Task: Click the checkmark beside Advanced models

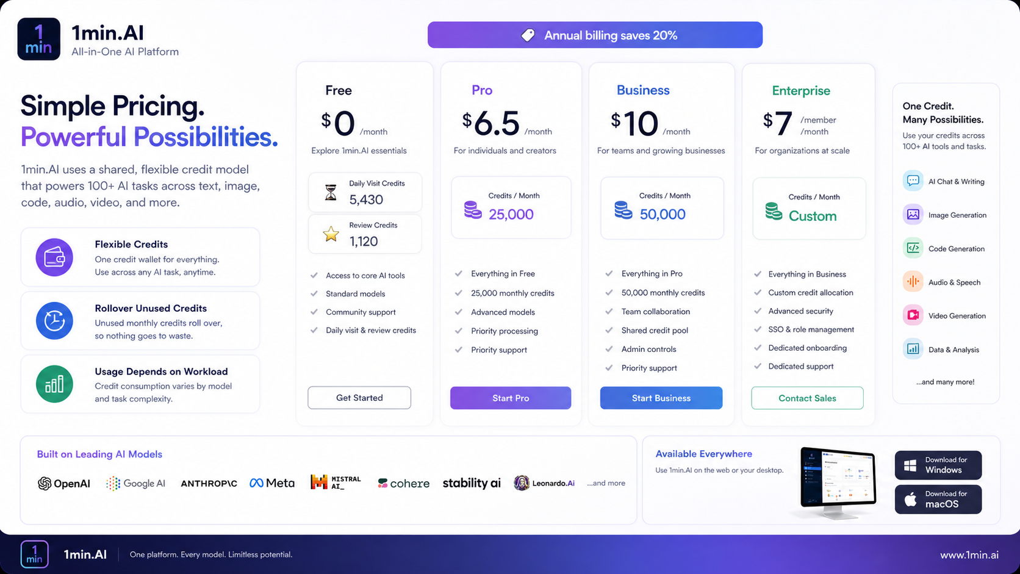Action: click(x=459, y=312)
